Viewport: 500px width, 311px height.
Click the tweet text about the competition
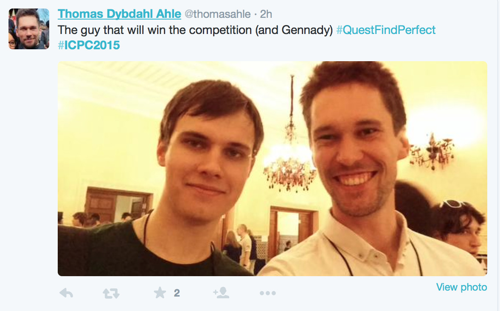point(195,30)
